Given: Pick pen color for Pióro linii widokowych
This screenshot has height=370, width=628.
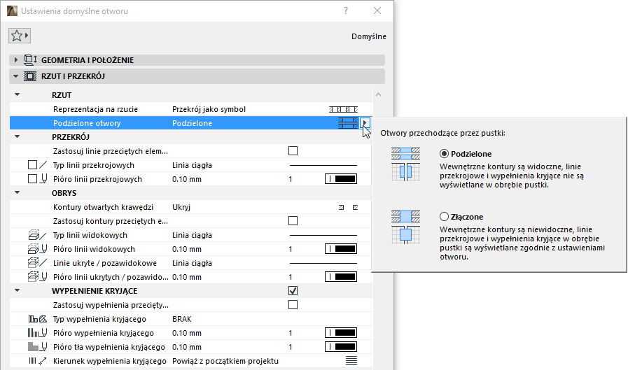Looking at the screenshot, I should pyautogui.click(x=341, y=249).
